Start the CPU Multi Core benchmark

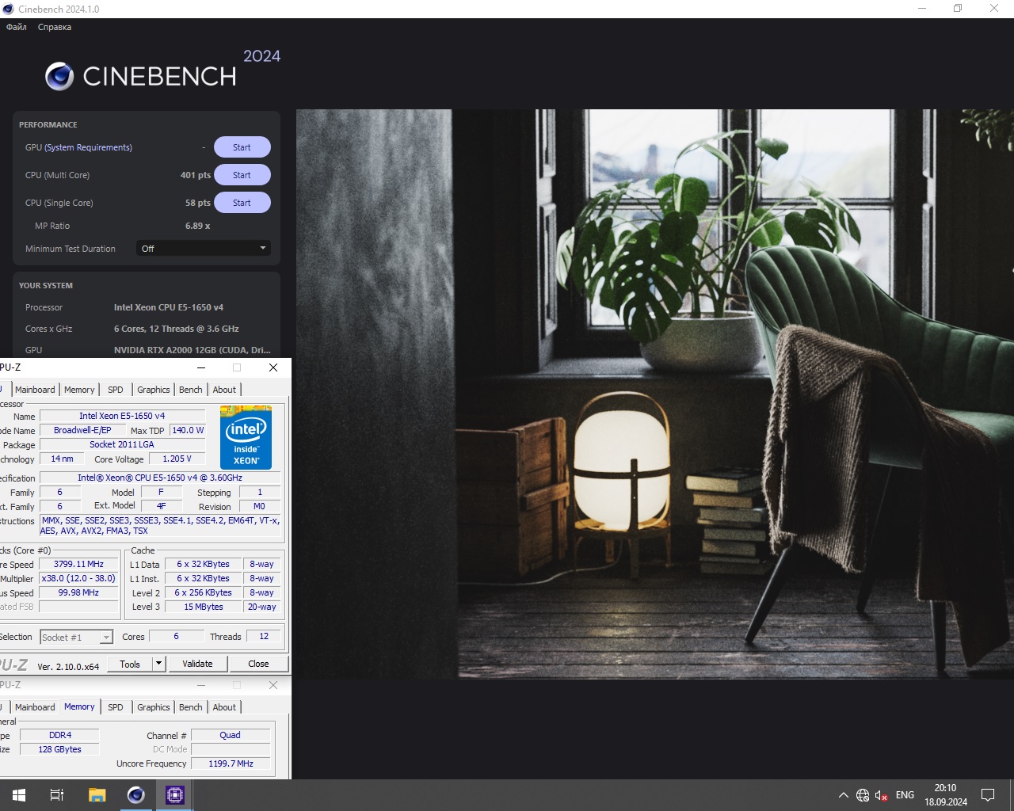(242, 175)
